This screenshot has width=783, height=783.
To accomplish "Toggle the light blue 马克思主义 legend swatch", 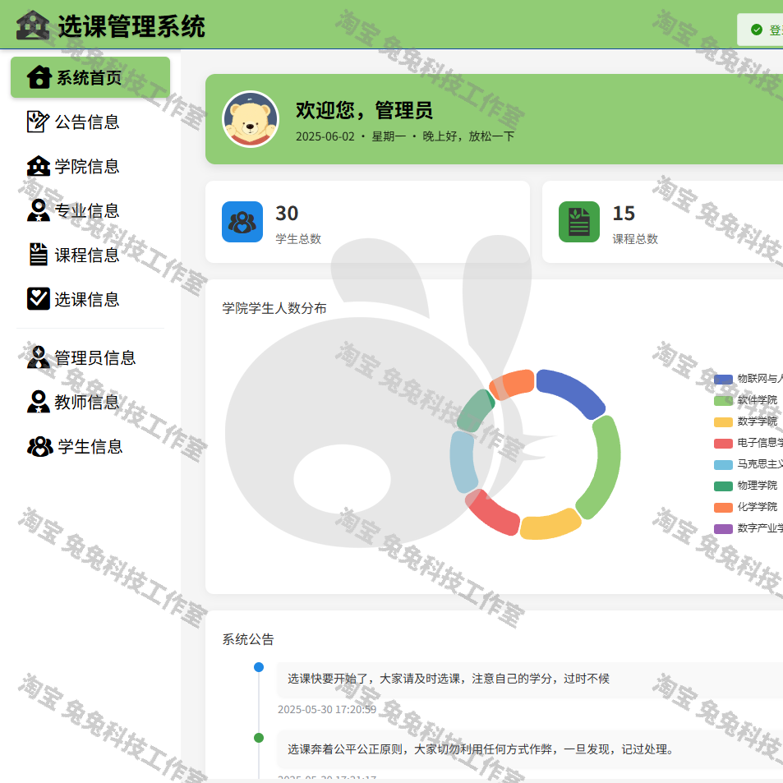I will [x=723, y=465].
